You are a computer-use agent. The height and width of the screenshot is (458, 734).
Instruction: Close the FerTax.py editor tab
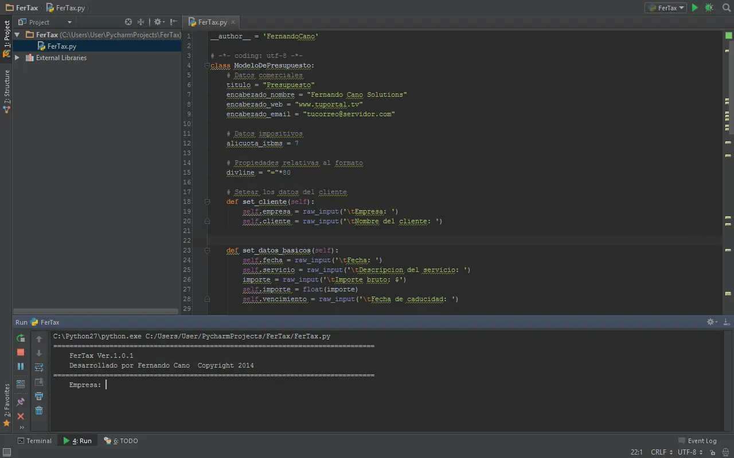click(233, 22)
